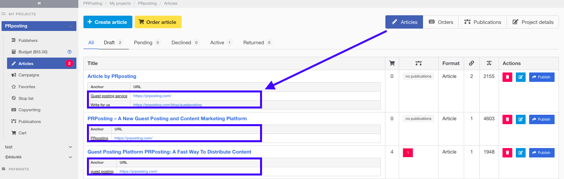Image resolution: width=564 pixels, height=179 pixels.
Task: Open the 'Article by PRposting' title link
Action: tap(112, 76)
